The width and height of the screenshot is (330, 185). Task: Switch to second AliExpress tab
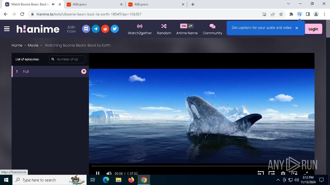point(156,4)
